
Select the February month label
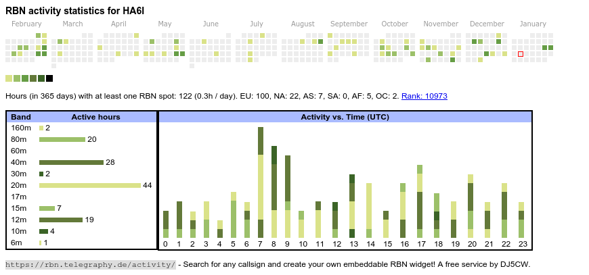click(26, 24)
